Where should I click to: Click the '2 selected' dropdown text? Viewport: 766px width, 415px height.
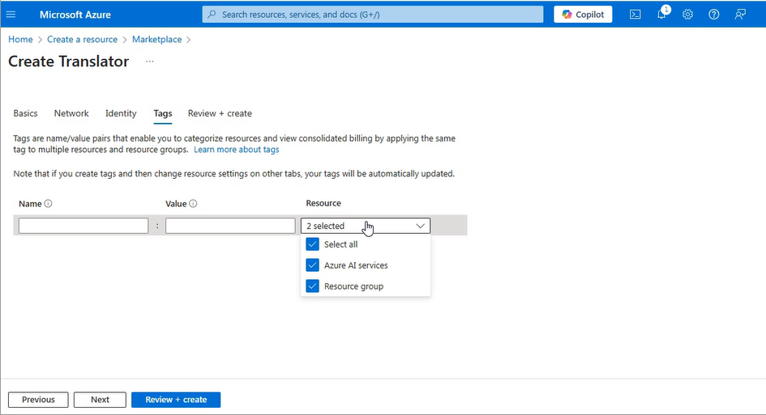pos(325,226)
